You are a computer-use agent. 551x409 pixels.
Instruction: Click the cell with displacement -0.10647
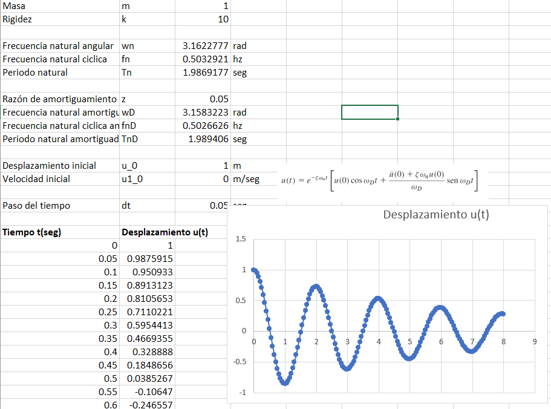[147, 392]
